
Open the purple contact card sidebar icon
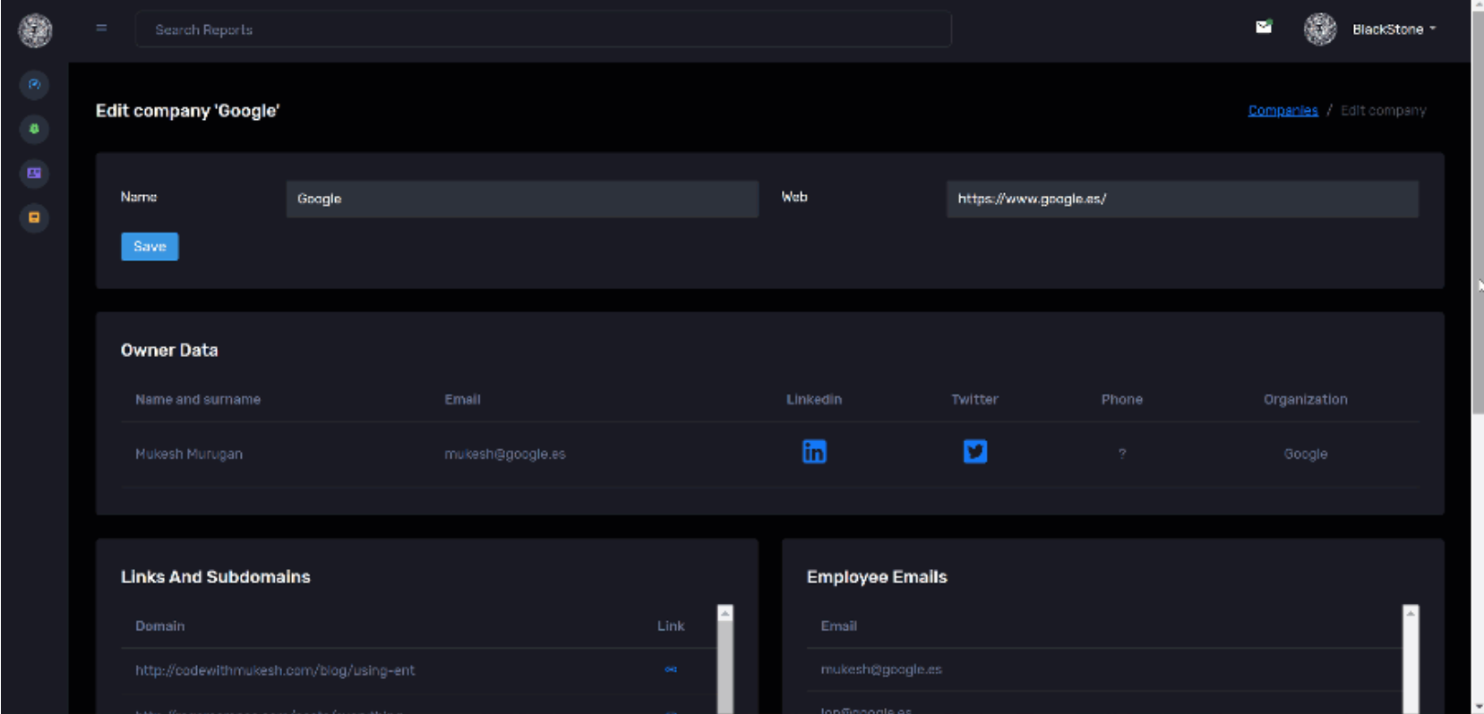(x=34, y=173)
